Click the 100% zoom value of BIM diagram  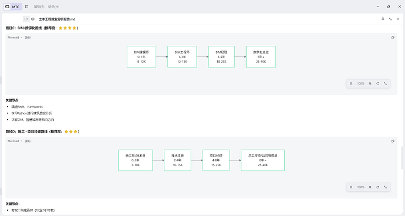(x=360, y=83)
